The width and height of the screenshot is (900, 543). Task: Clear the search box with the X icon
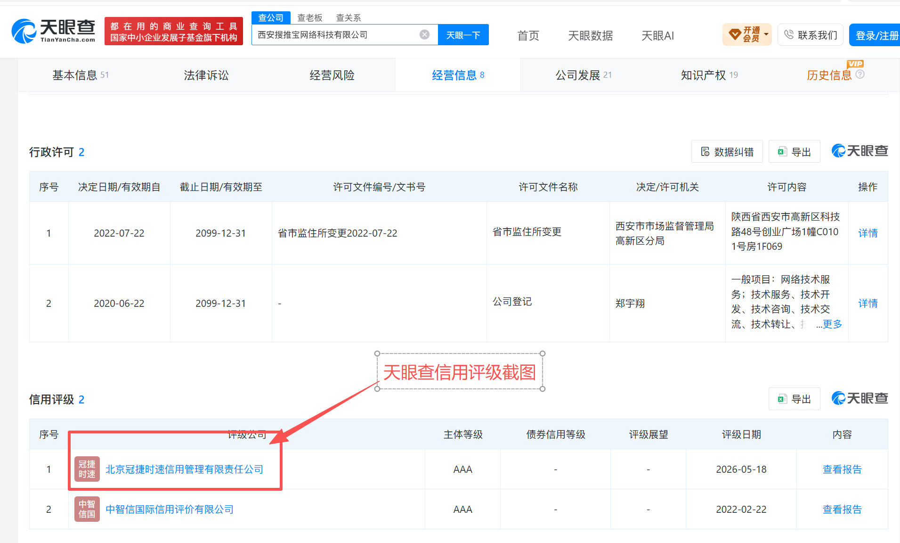click(424, 35)
